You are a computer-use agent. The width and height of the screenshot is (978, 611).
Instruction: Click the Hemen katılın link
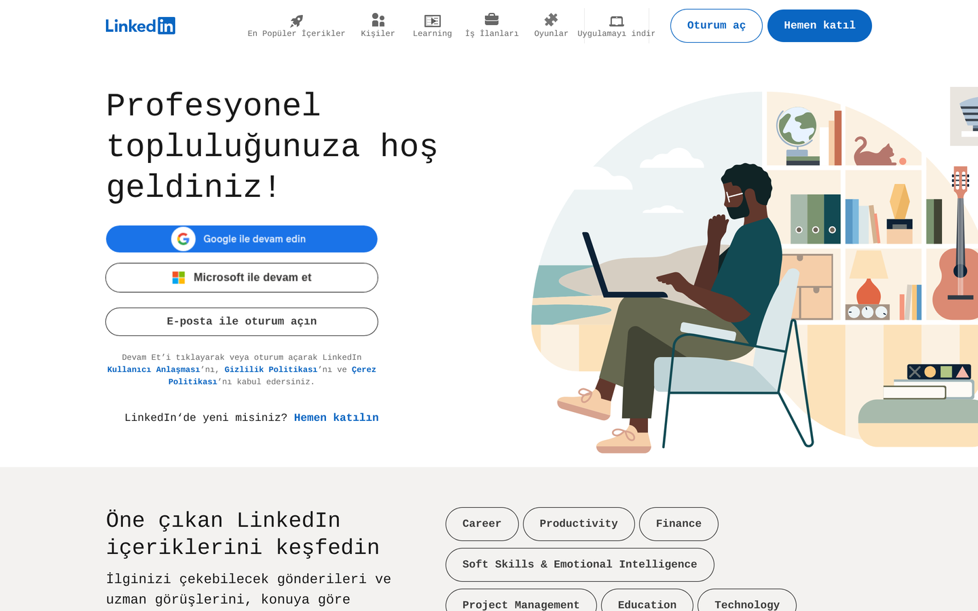click(336, 418)
